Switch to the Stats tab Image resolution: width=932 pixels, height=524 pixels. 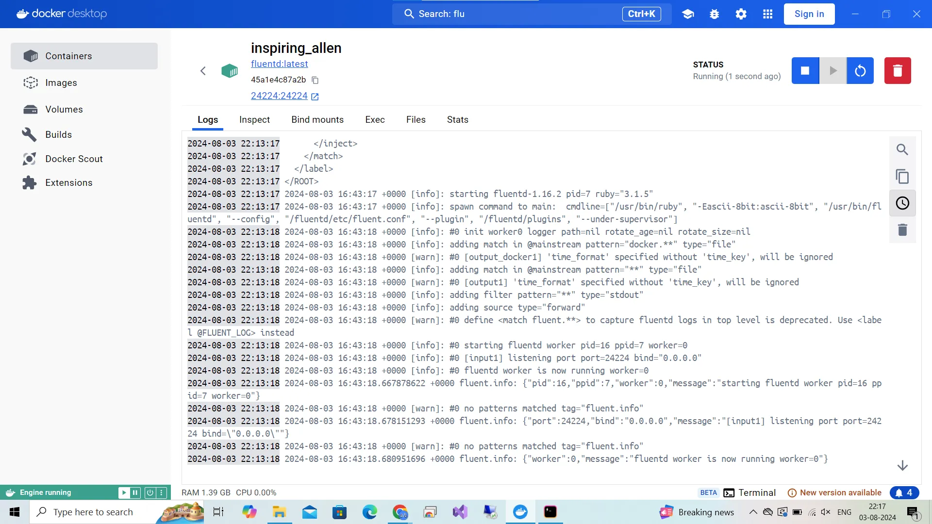[x=458, y=120]
